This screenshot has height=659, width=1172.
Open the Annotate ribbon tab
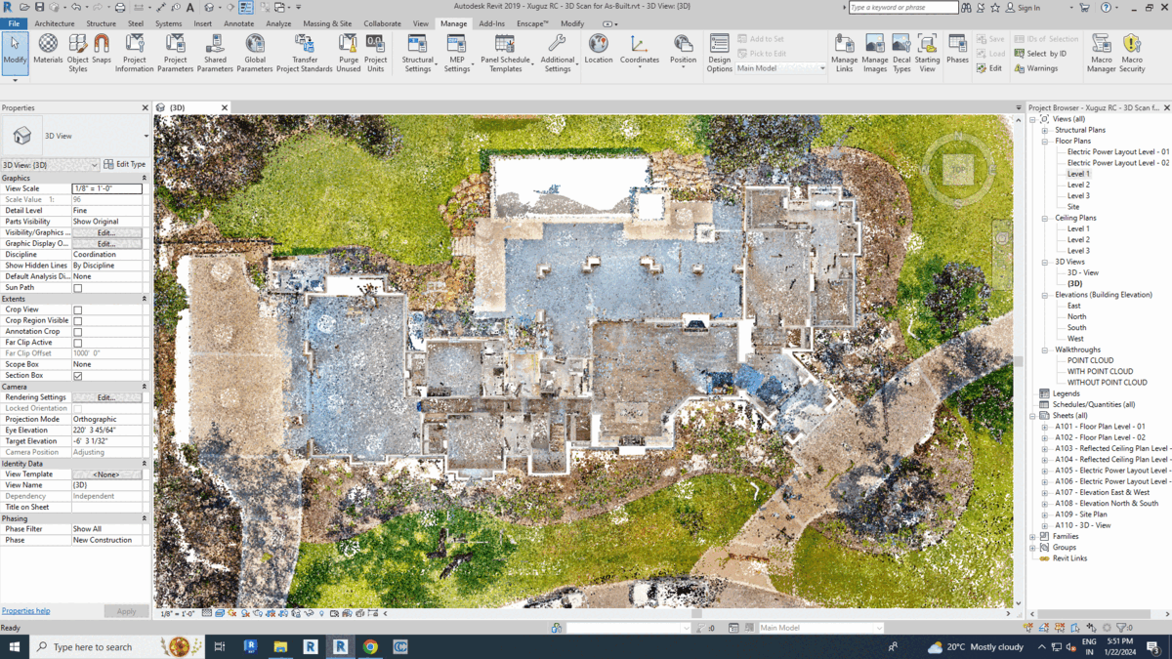click(238, 23)
